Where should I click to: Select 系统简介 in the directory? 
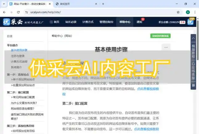point(16,67)
